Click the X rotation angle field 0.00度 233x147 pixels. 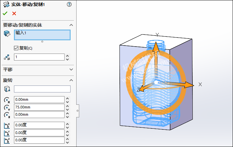[39, 125]
